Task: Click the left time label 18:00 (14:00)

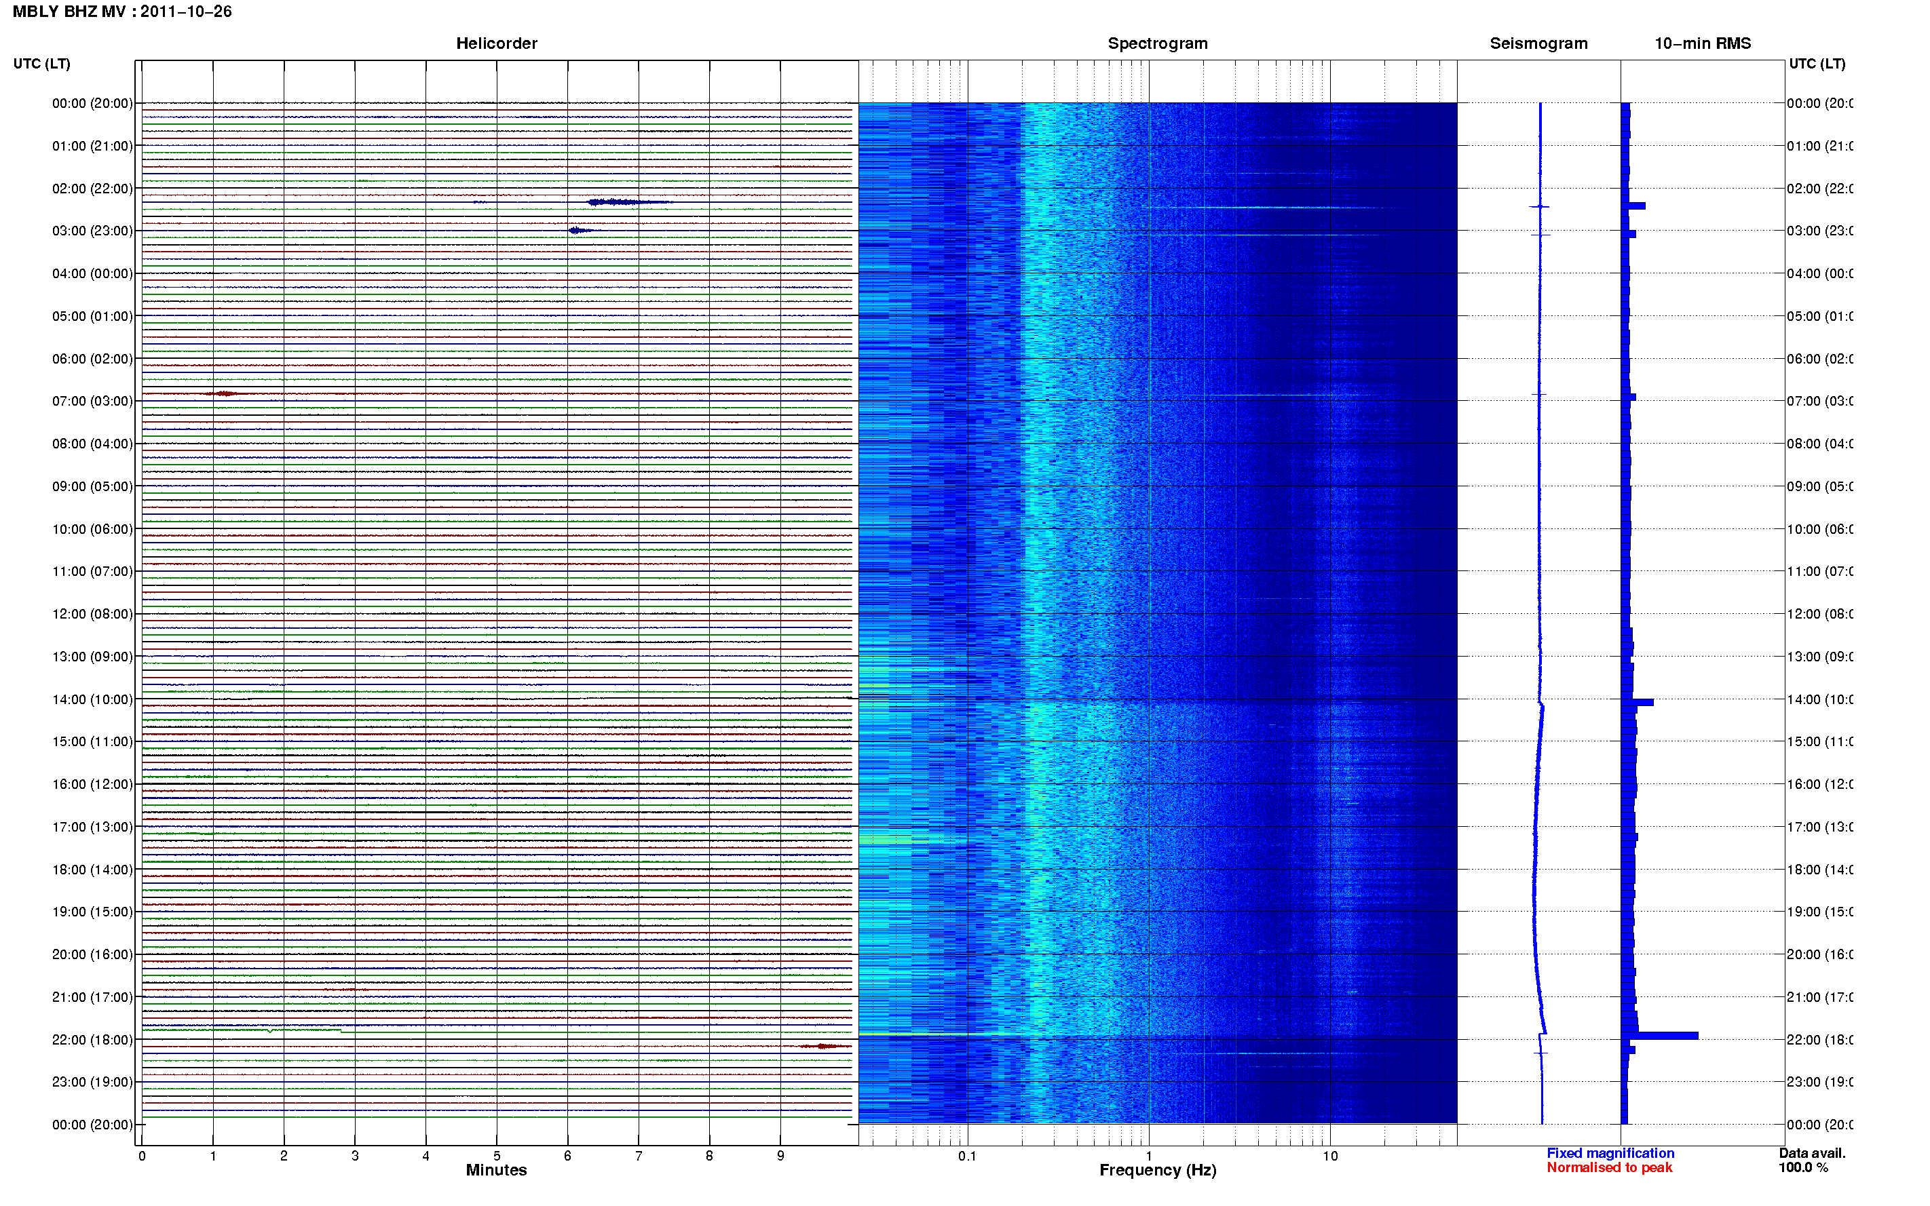Action: click(92, 870)
